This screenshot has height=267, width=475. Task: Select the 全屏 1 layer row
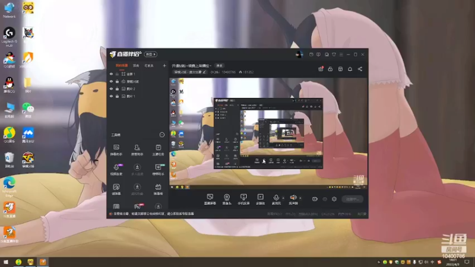click(x=137, y=74)
